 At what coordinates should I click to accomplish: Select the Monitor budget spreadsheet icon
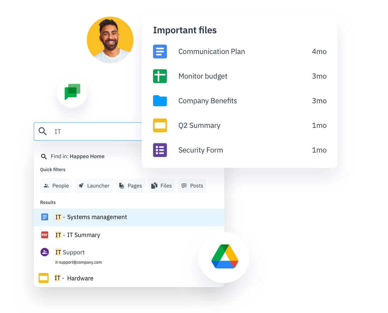[160, 76]
